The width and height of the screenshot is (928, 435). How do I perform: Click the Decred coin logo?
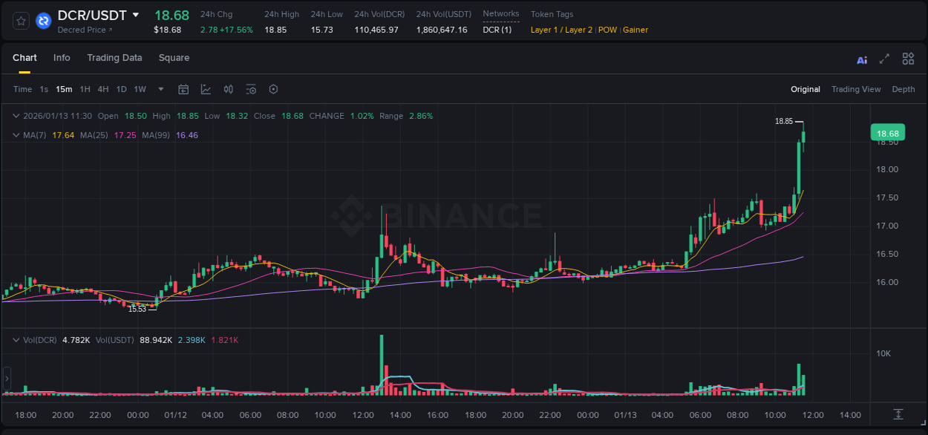[x=43, y=21]
